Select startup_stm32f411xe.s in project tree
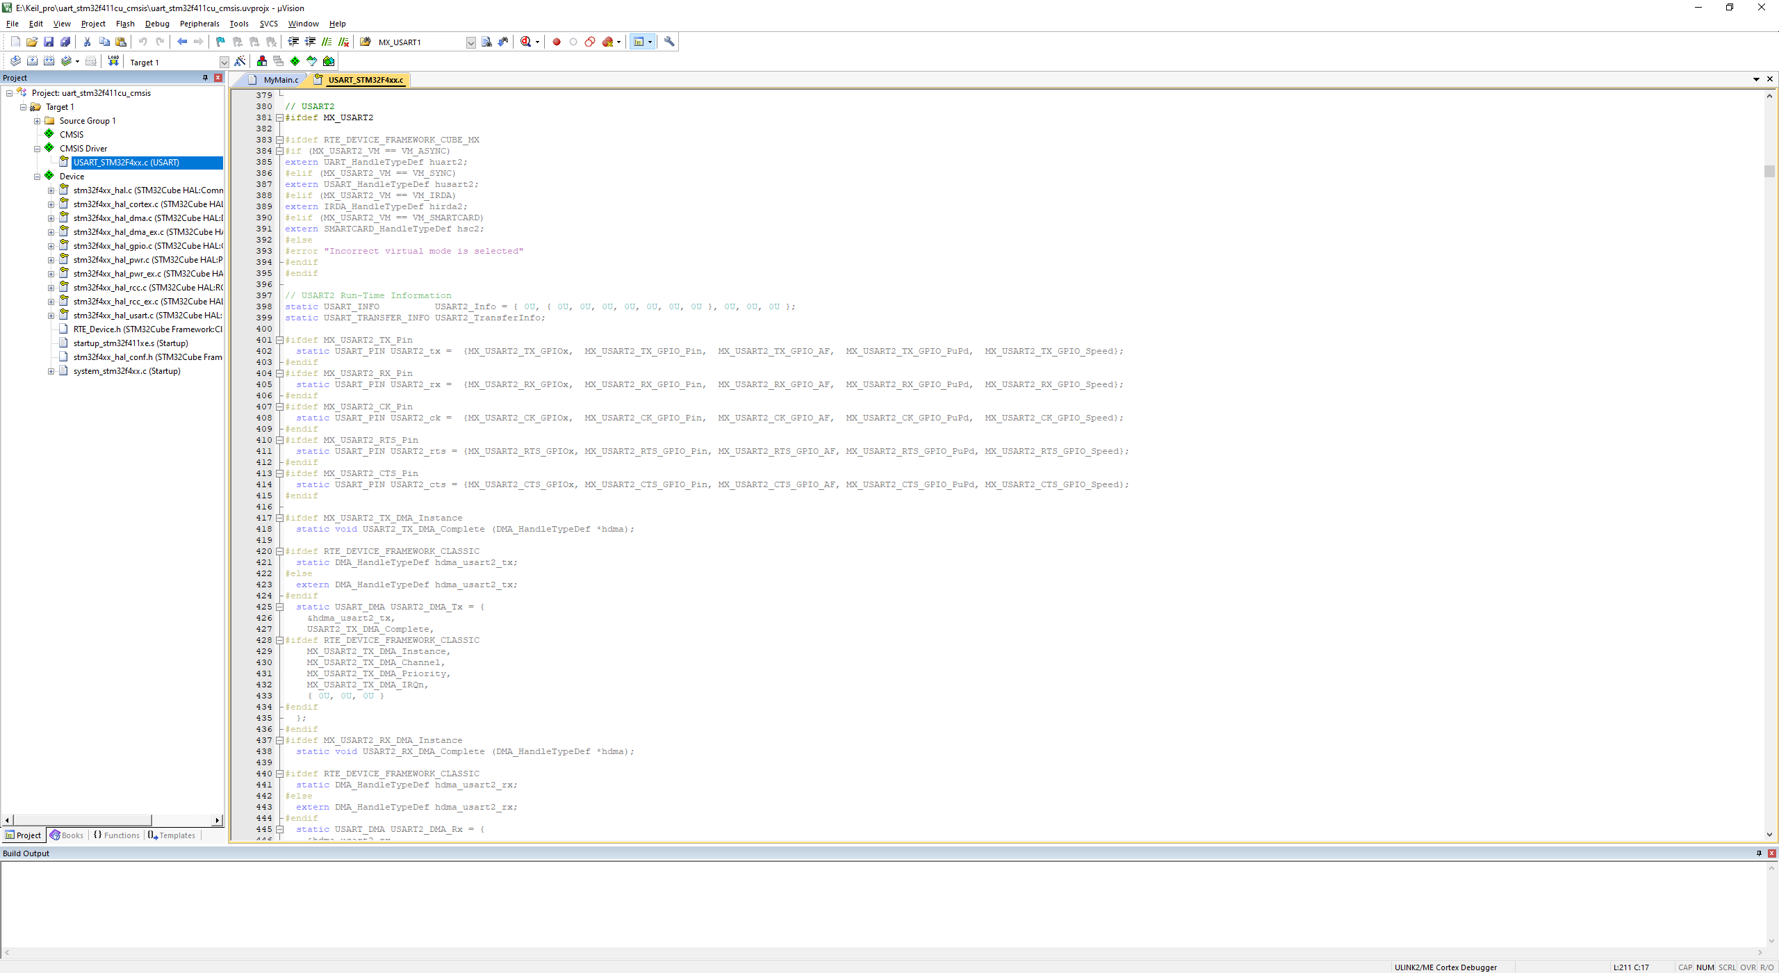Image resolution: width=1779 pixels, height=973 pixels. pyautogui.click(x=131, y=343)
